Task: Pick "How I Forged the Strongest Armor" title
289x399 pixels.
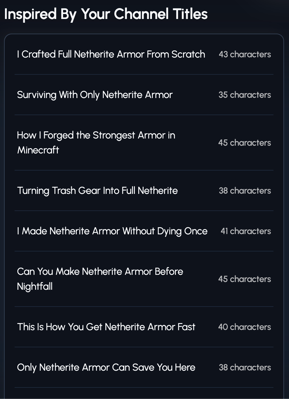Action: click(x=96, y=136)
